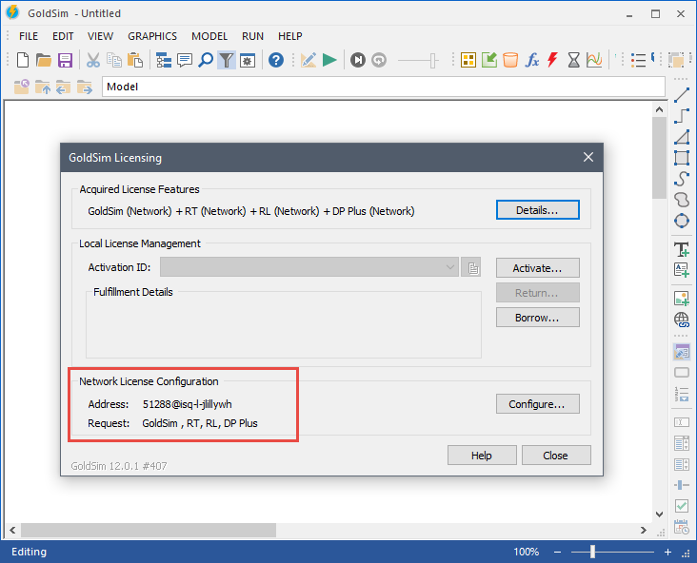Insert an Event element with the red lightning icon

pyautogui.click(x=552, y=60)
